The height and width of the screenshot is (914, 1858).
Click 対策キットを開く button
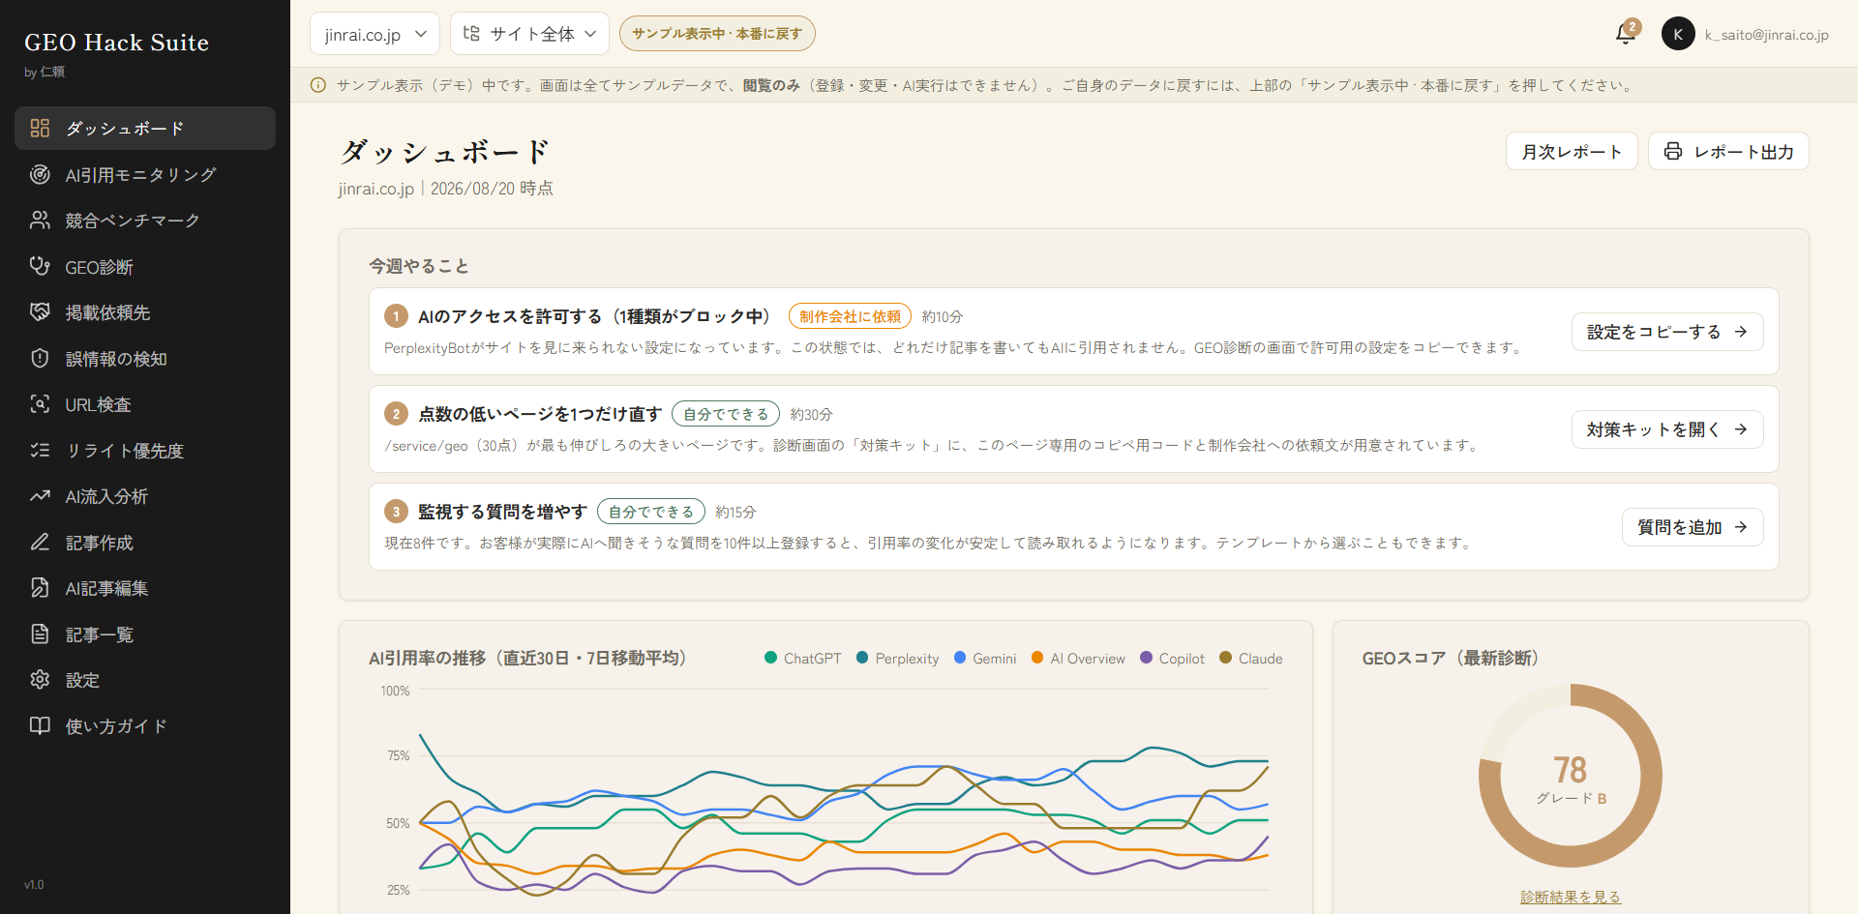(1667, 429)
